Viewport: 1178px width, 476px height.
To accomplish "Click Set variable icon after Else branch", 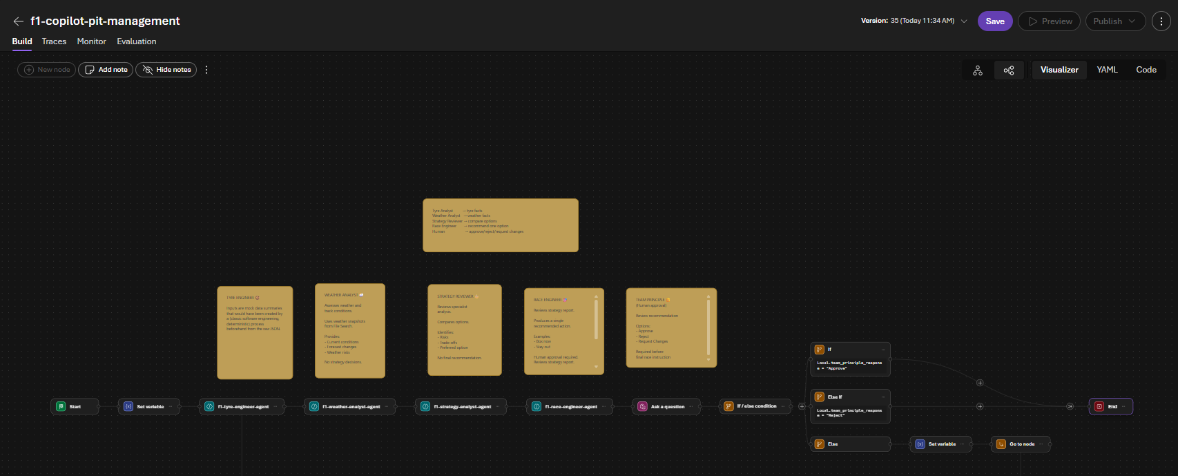I will 920,444.
